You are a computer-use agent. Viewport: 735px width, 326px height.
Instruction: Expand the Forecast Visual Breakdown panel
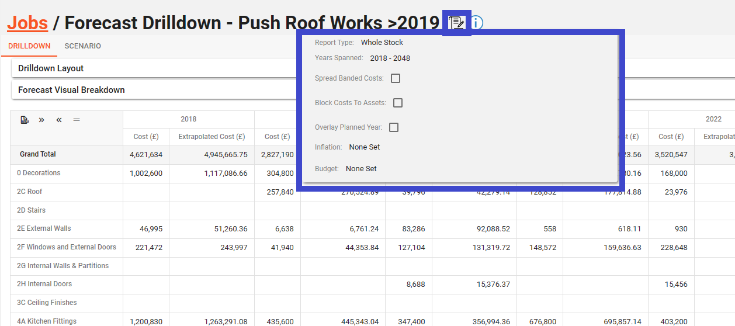click(x=71, y=90)
